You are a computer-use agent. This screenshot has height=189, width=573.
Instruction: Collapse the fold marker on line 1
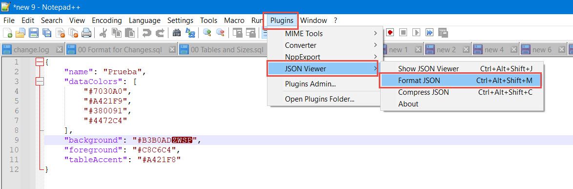(40, 63)
